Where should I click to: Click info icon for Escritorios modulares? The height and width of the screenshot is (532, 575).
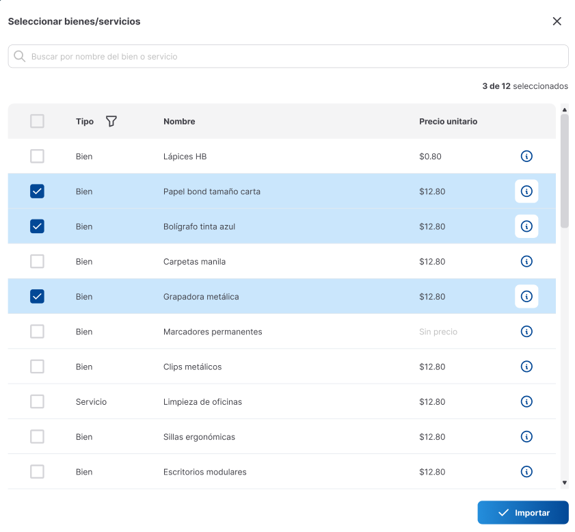[526, 471]
